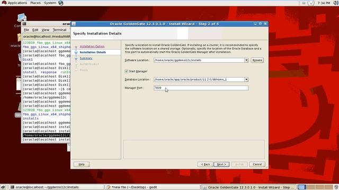Go to Installation Option step
Image resolution: width=339 pixels, height=190 pixels.
(92, 46)
